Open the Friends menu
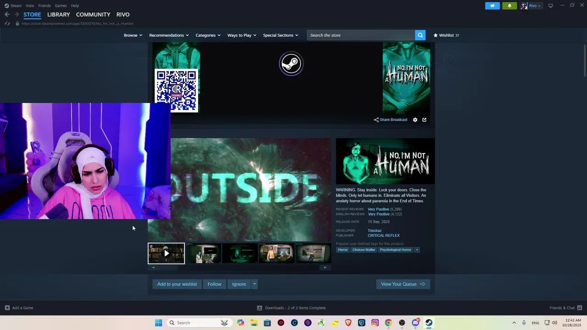 [44, 5]
